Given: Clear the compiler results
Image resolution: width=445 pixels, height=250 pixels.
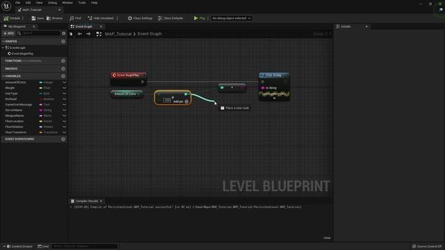Looking at the screenshot, I should coord(327,237).
